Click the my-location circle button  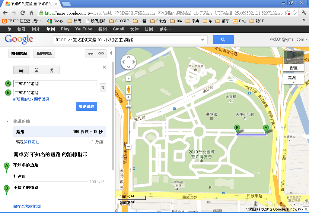[129, 79]
